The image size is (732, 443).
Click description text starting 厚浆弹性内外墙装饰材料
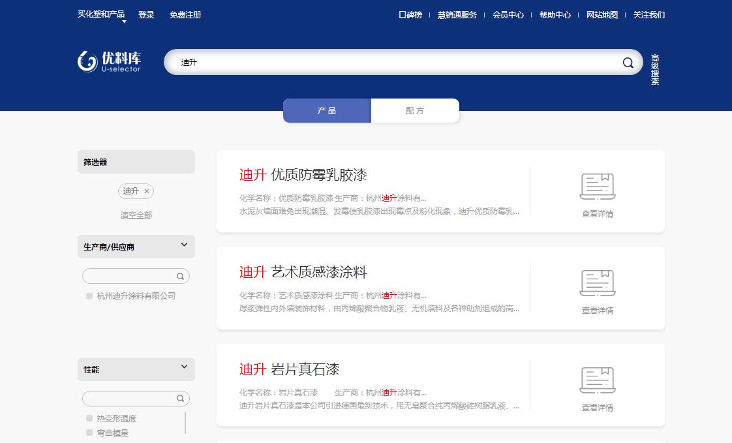click(379, 308)
